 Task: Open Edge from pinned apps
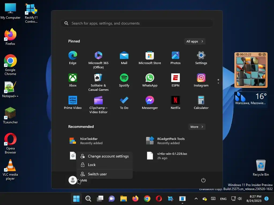pos(73,58)
